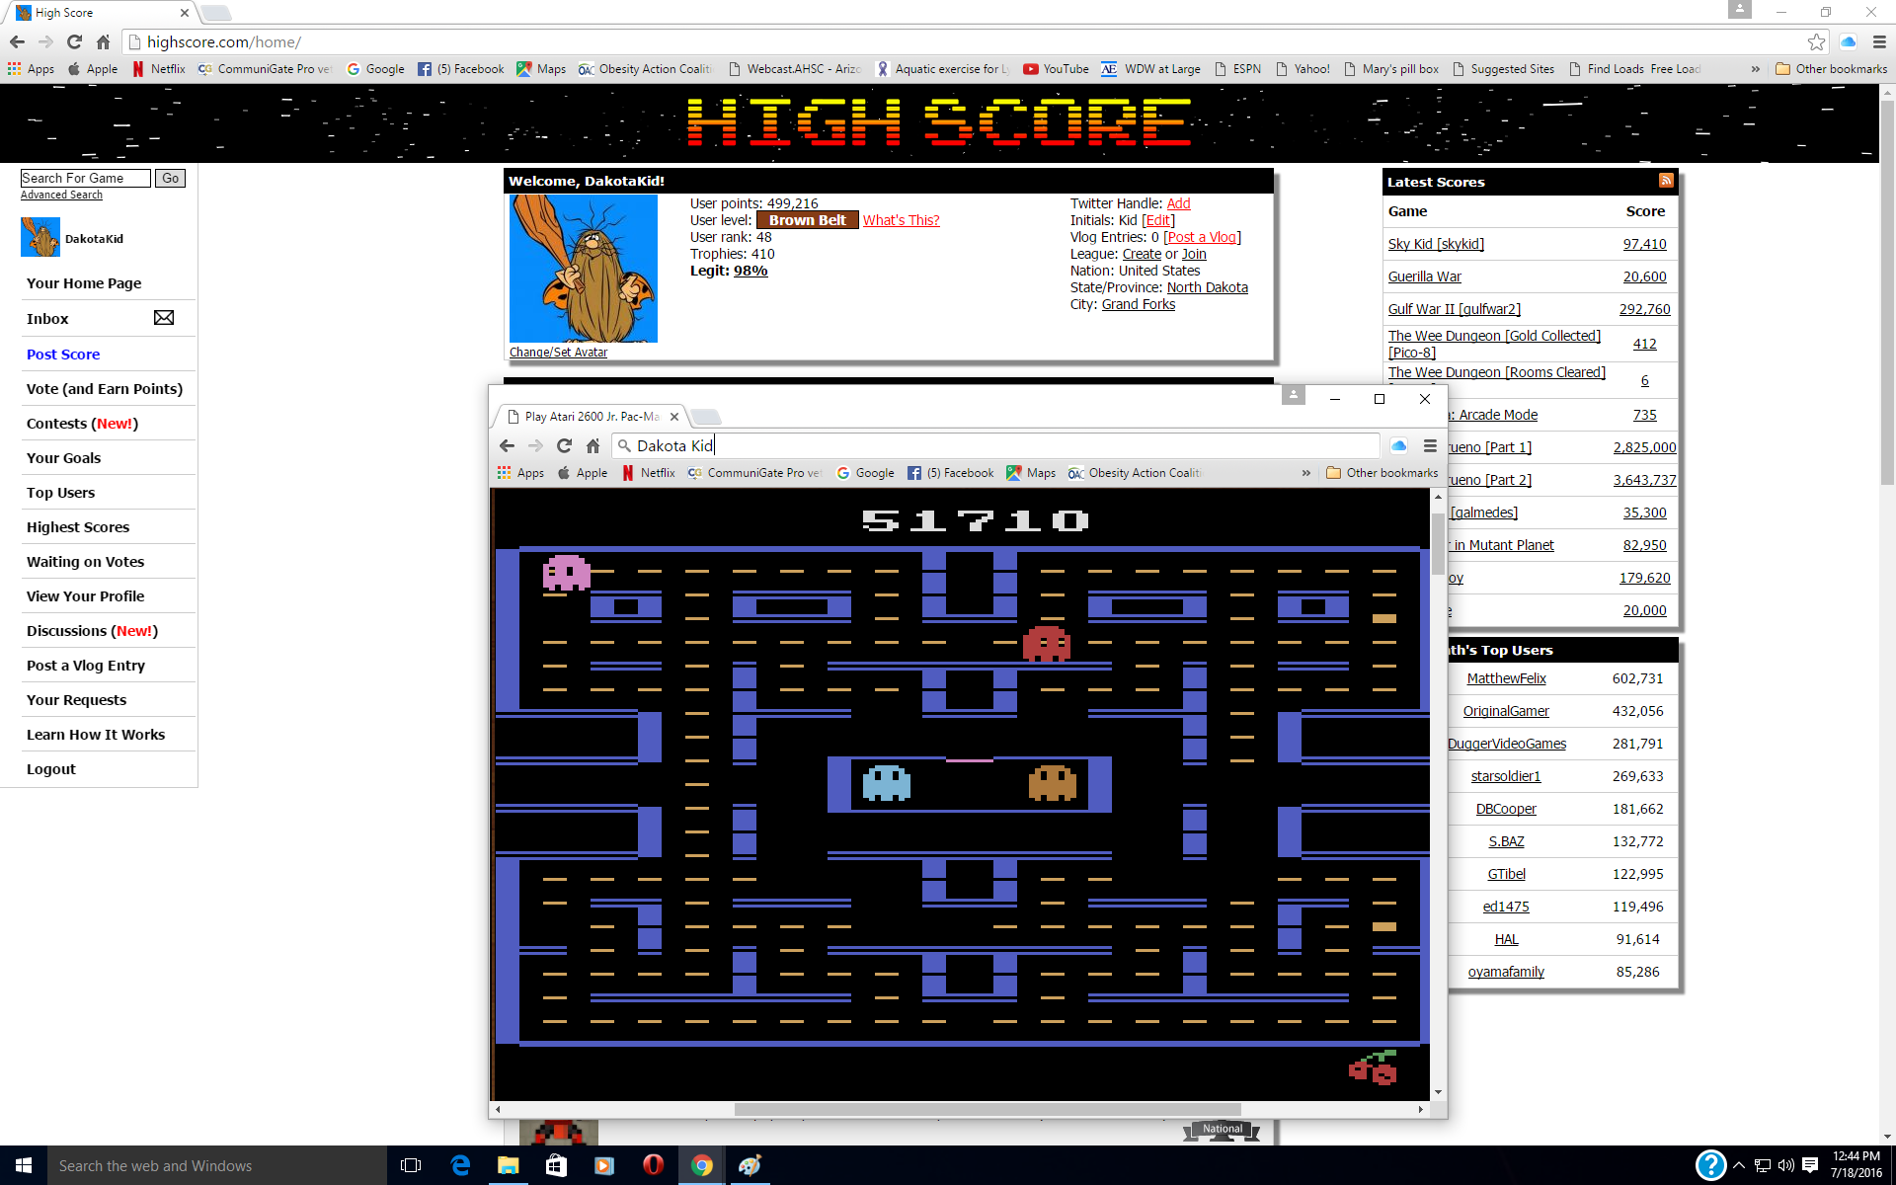Reload the highscore.com page
1896x1185 pixels.
coord(74,41)
